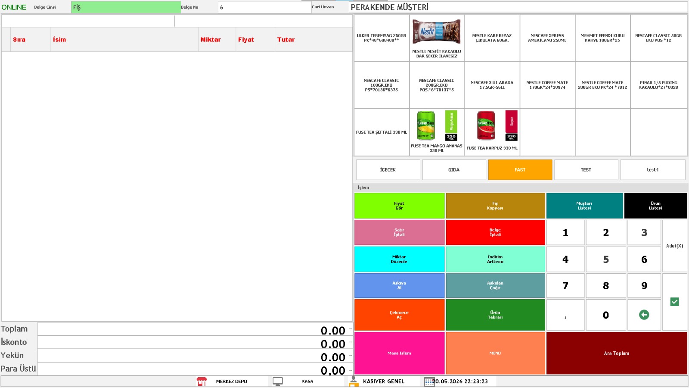Screen dimensions: 689x388
Task: Confirm entry with the green checkmark button
Action: [674, 302]
